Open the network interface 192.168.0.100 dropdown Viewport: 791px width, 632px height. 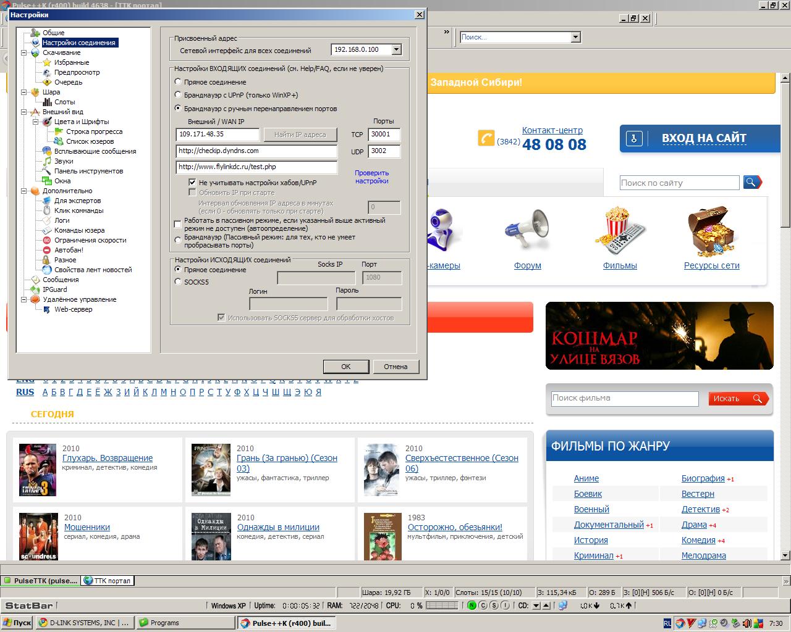396,49
